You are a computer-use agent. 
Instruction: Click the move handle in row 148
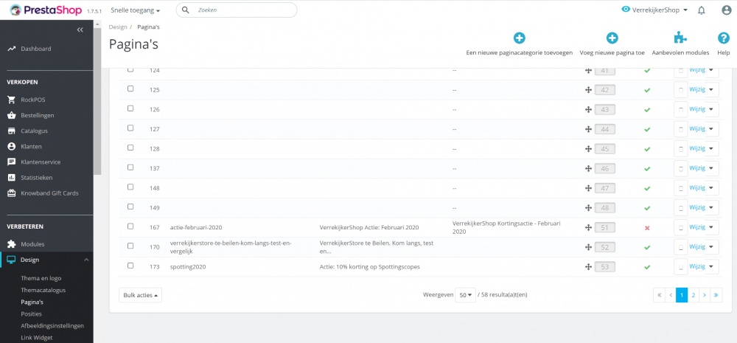(x=587, y=188)
